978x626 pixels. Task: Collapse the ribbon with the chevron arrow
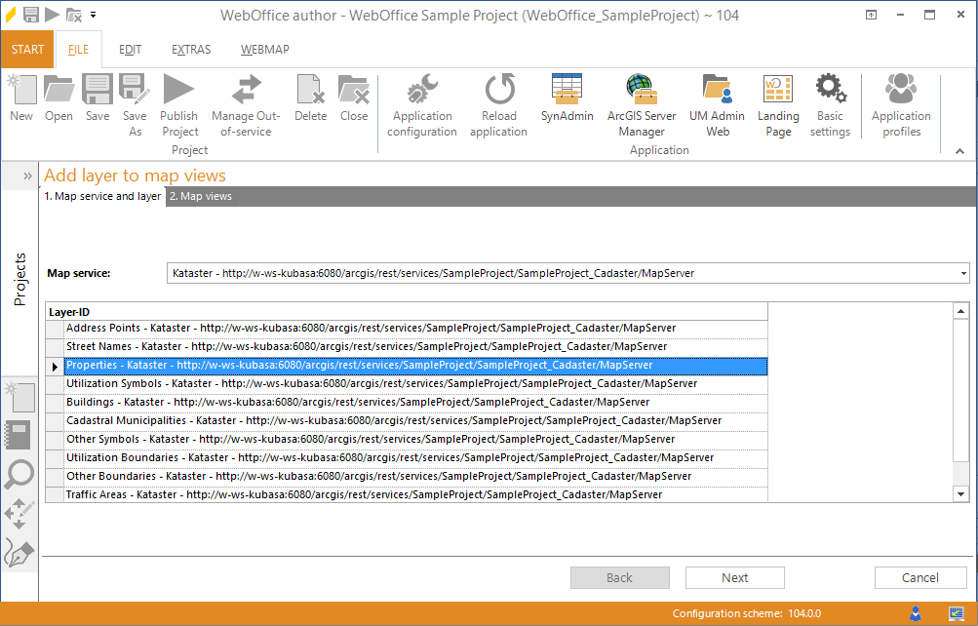(x=959, y=151)
